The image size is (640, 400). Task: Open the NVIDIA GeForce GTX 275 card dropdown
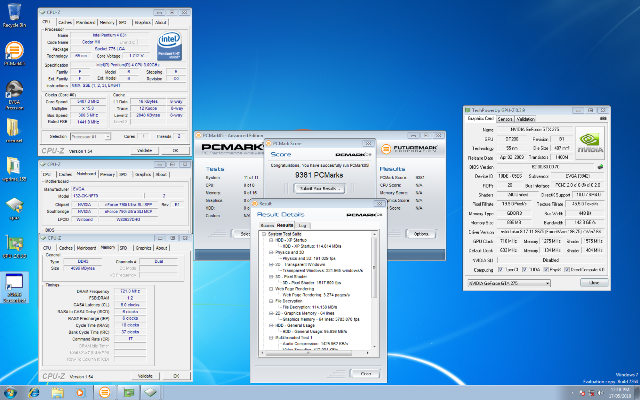tap(509, 283)
